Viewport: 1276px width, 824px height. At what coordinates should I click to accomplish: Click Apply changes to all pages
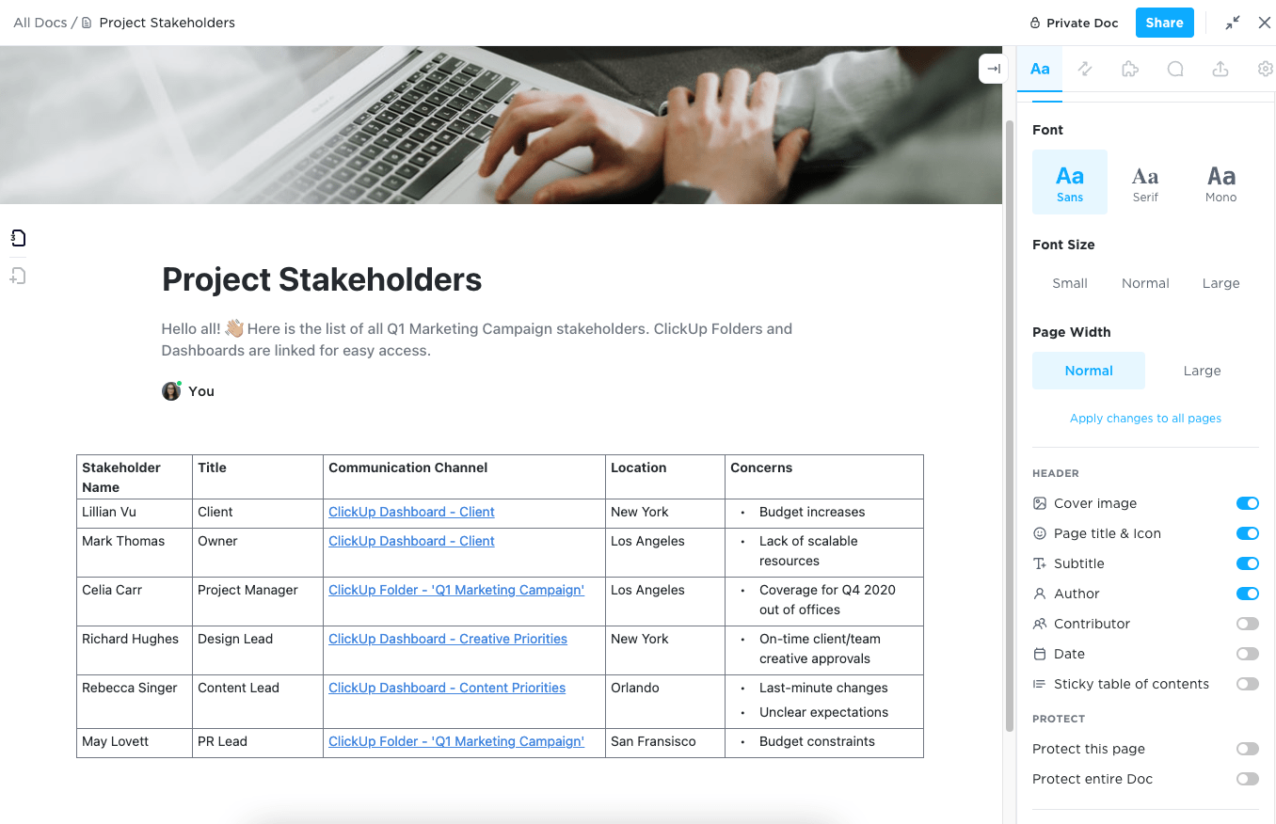pyautogui.click(x=1145, y=419)
